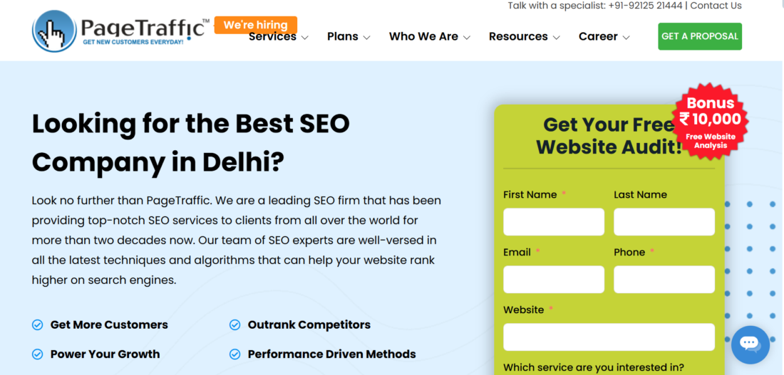Screen dimensions: 784x375
Task: Click the Website input field
Action: (609, 337)
